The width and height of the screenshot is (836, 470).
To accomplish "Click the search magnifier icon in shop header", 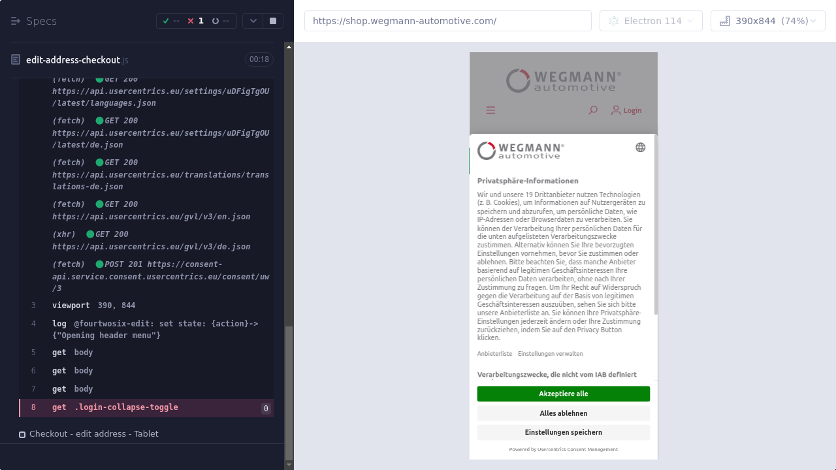I will tap(592, 110).
